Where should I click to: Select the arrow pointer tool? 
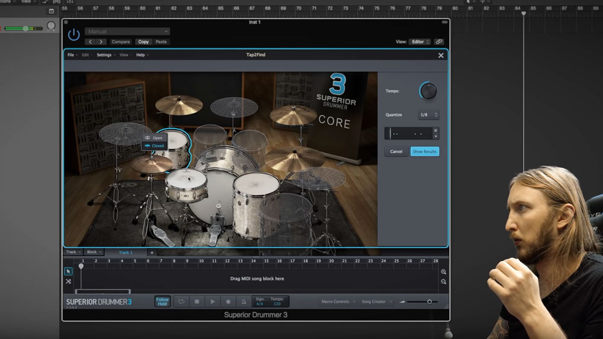pyautogui.click(x=68, y=271)
